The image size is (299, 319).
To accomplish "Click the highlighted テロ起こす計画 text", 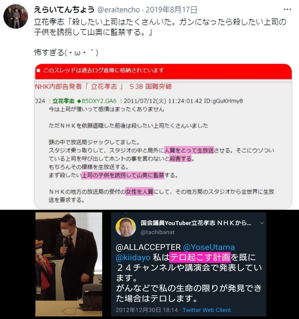I will [x=200, y=257].
